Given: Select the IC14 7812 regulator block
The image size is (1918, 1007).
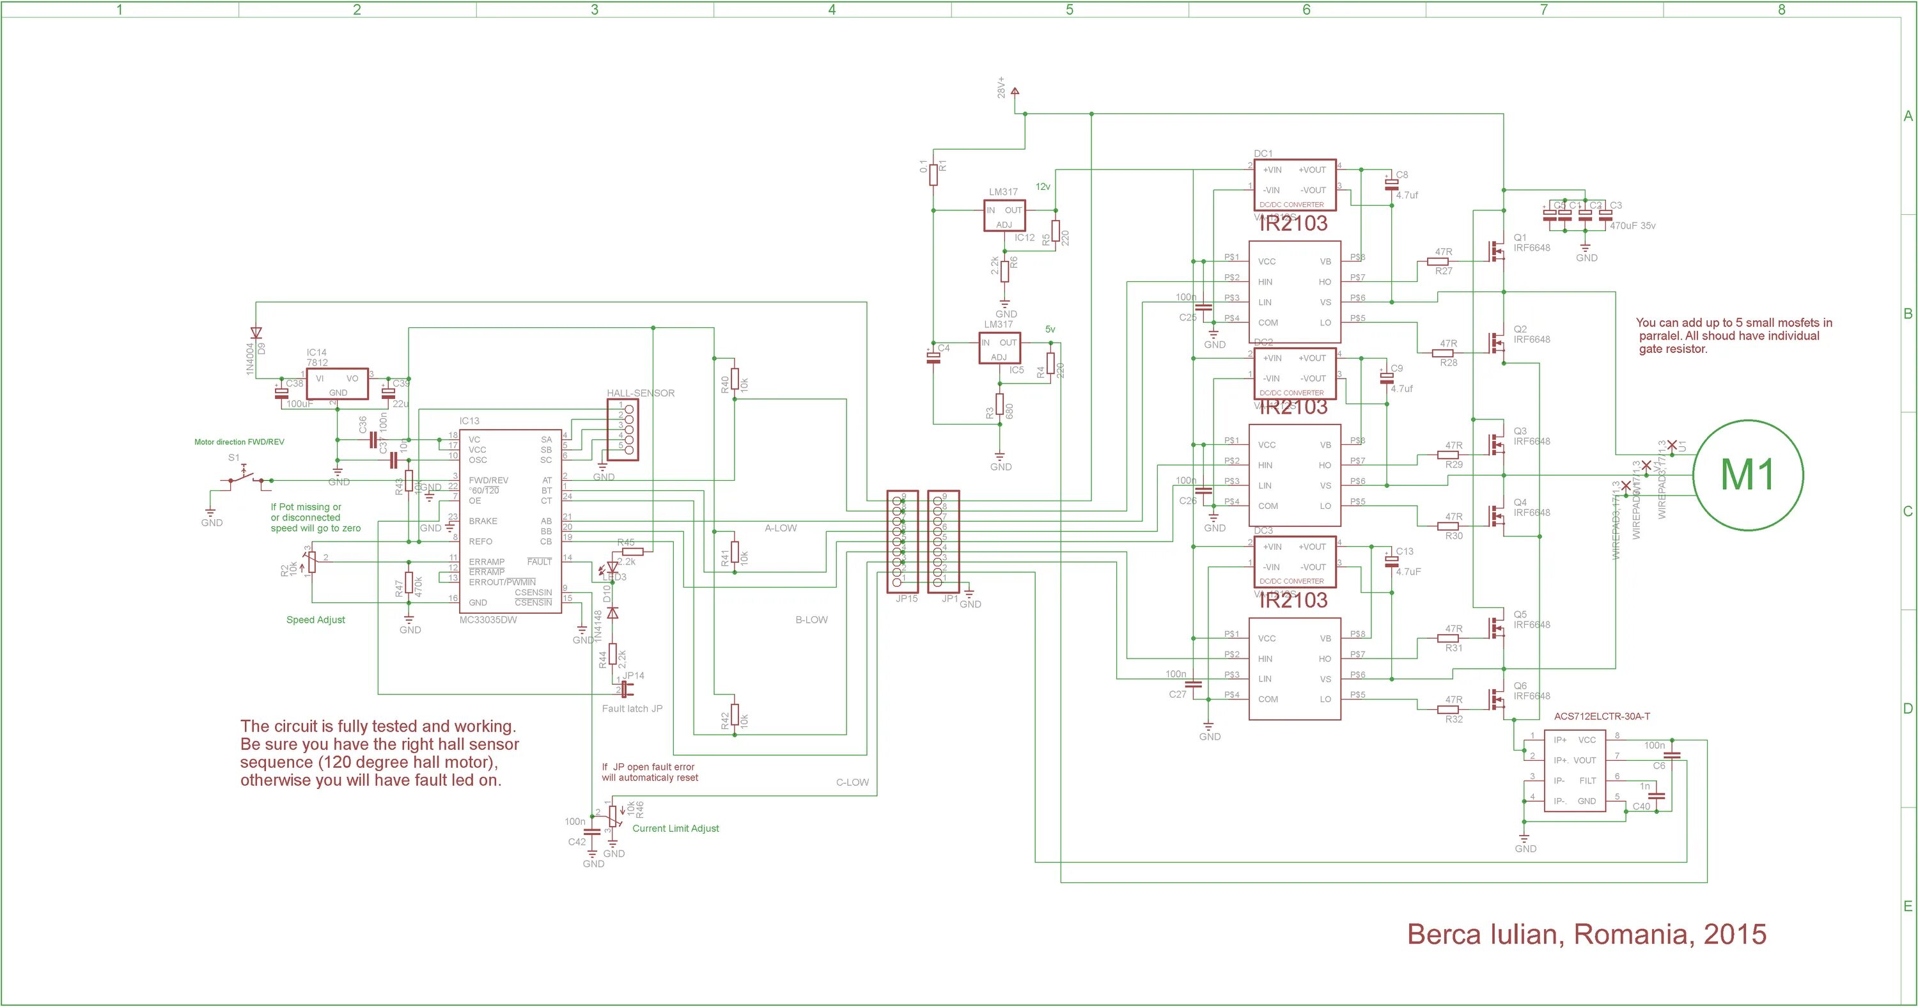Looking at the screenshot, I should [x=339, y=384].
